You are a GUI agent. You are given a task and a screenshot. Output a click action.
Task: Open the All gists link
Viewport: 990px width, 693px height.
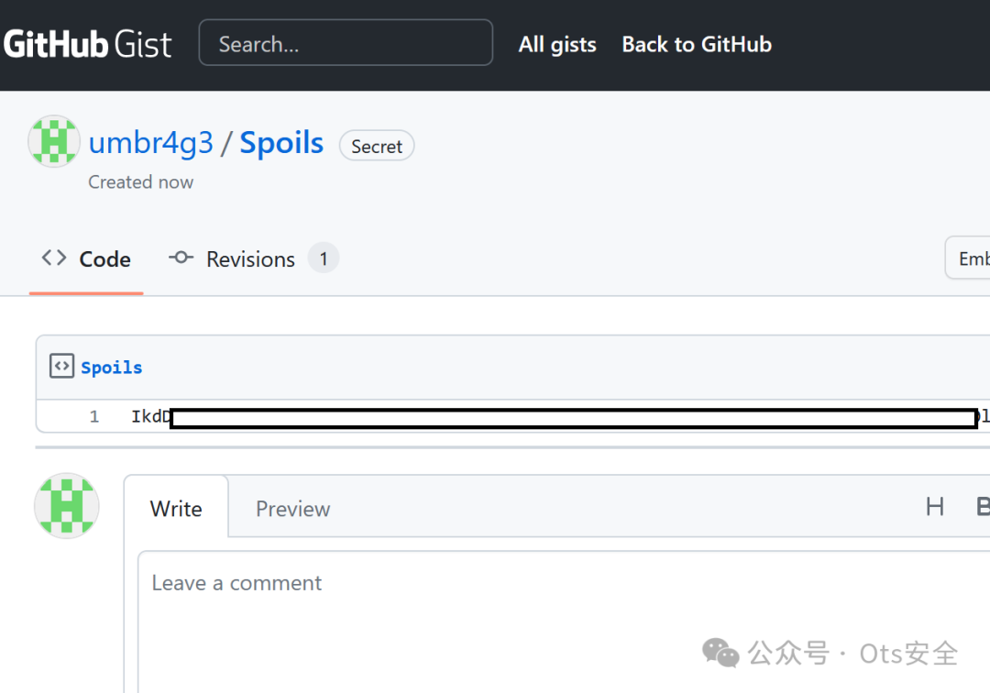[x=557, y=44]
